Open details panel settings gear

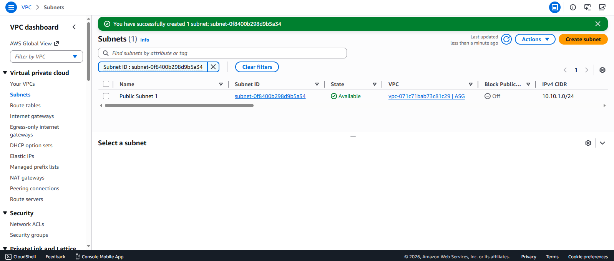click(x=588, y=143)
